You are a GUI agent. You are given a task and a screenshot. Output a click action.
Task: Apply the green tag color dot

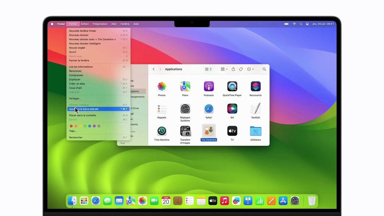(x=85, y=126)
